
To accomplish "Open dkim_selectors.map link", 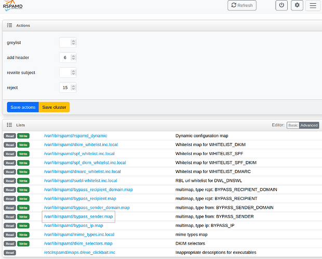I will pos(78,243).
